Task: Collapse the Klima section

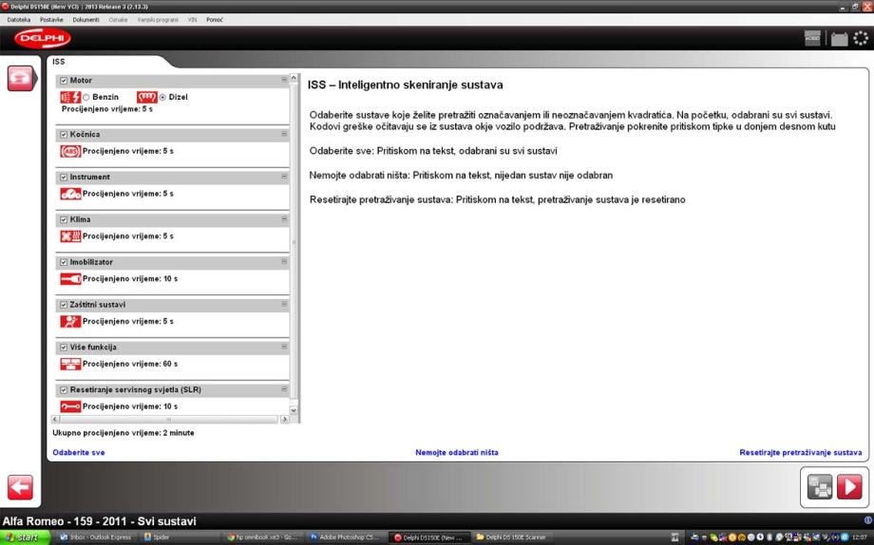Action: 284,219
